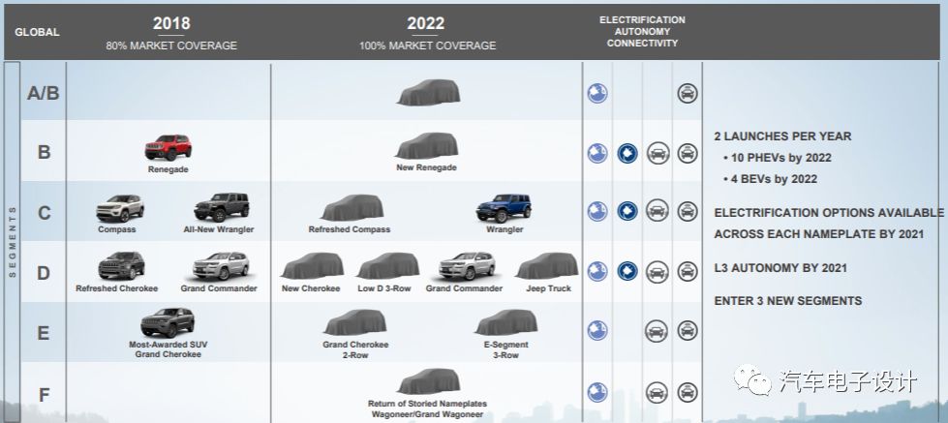Click the F segment label
Screen dimensions: 948x423
coord(44,395)
